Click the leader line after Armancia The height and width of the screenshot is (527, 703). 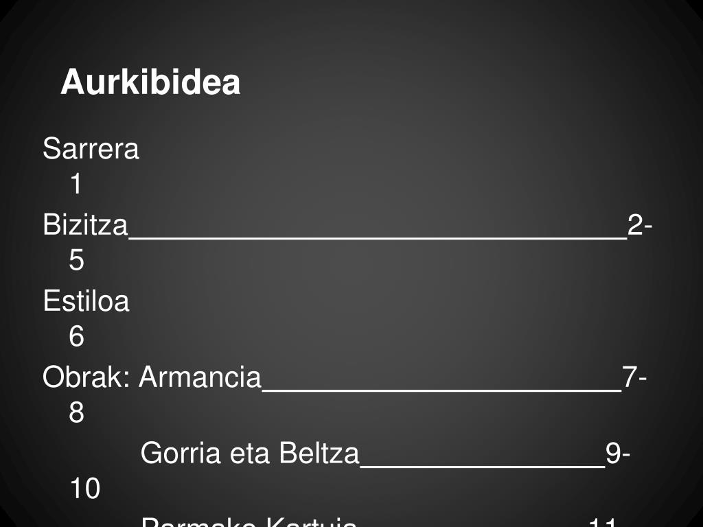[x=441, y=390]
